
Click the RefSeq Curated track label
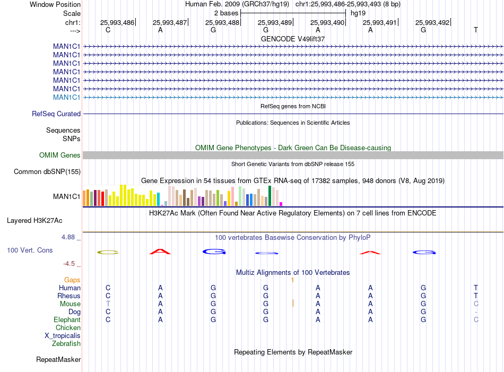(x=56, y=114)
